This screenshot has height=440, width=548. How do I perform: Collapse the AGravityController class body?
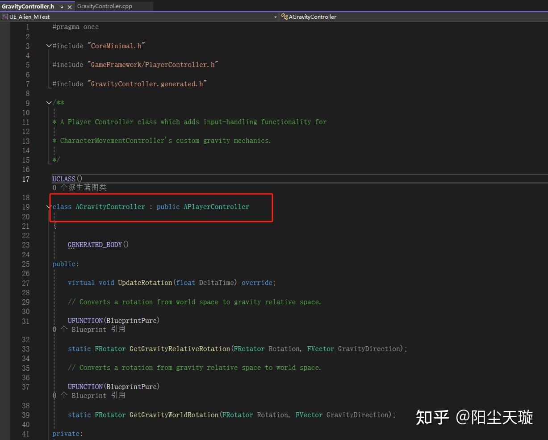[49, 207]
